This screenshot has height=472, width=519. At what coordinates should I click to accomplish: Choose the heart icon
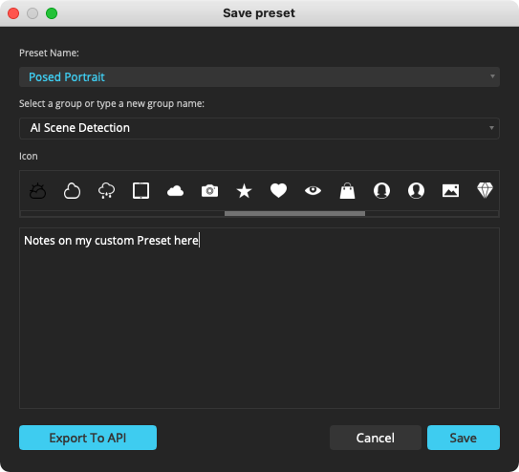[279, 191]
